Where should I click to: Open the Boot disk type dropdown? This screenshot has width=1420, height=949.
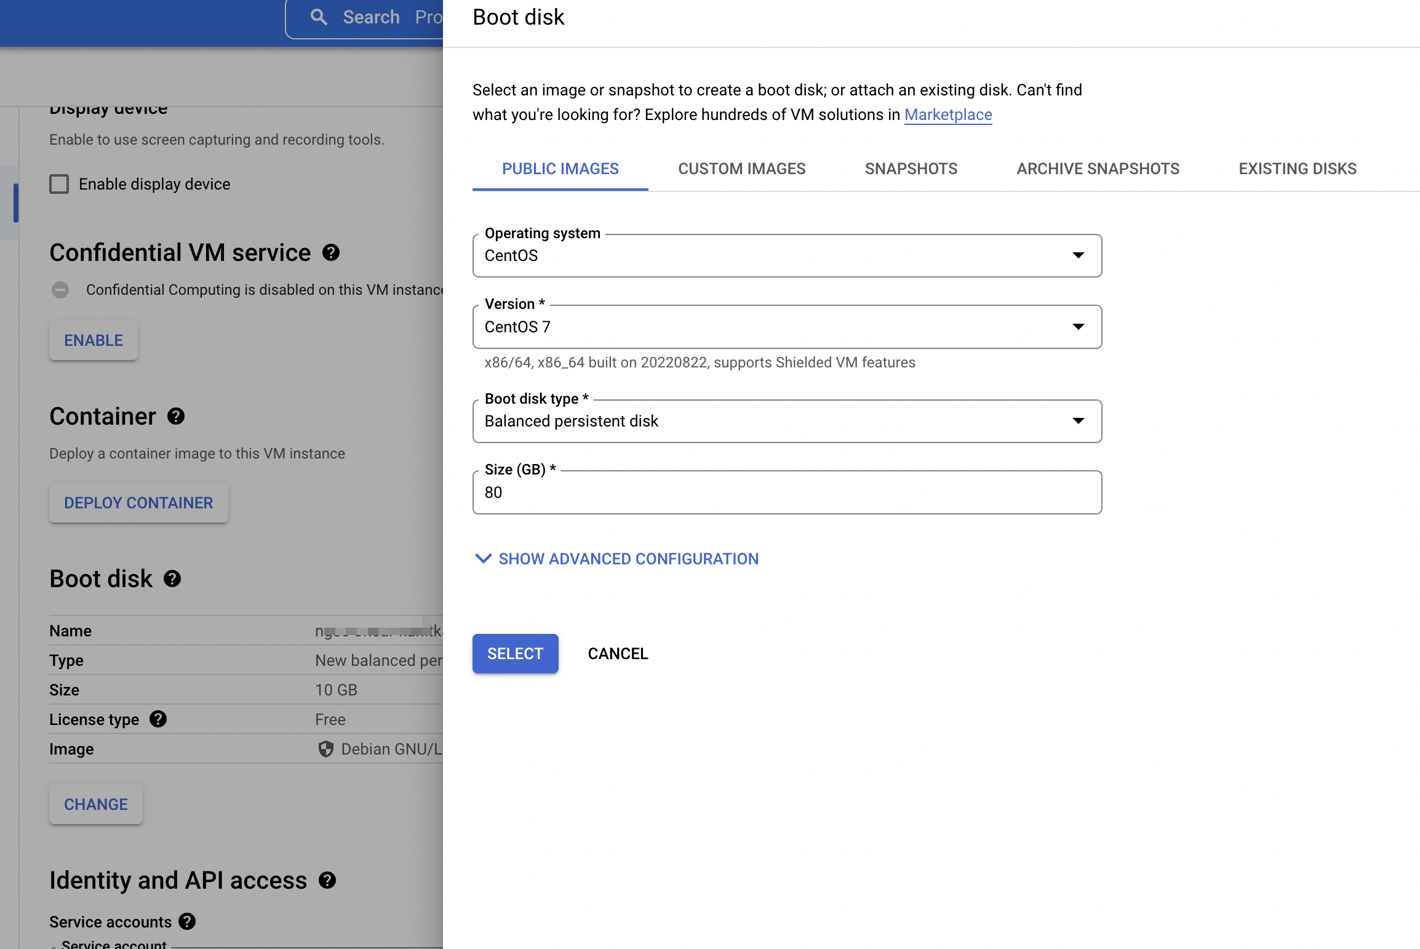pos(787,421)
